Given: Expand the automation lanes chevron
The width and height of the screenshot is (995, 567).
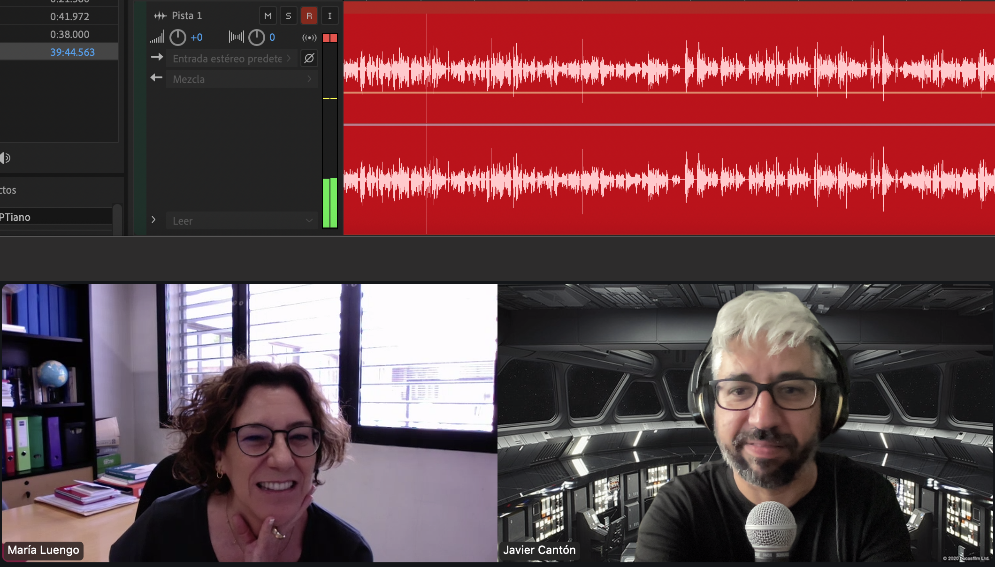Looking at the screenshot, I should pos(153,219).
